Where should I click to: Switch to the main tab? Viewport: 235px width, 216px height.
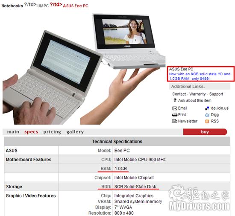pos(13,132)
